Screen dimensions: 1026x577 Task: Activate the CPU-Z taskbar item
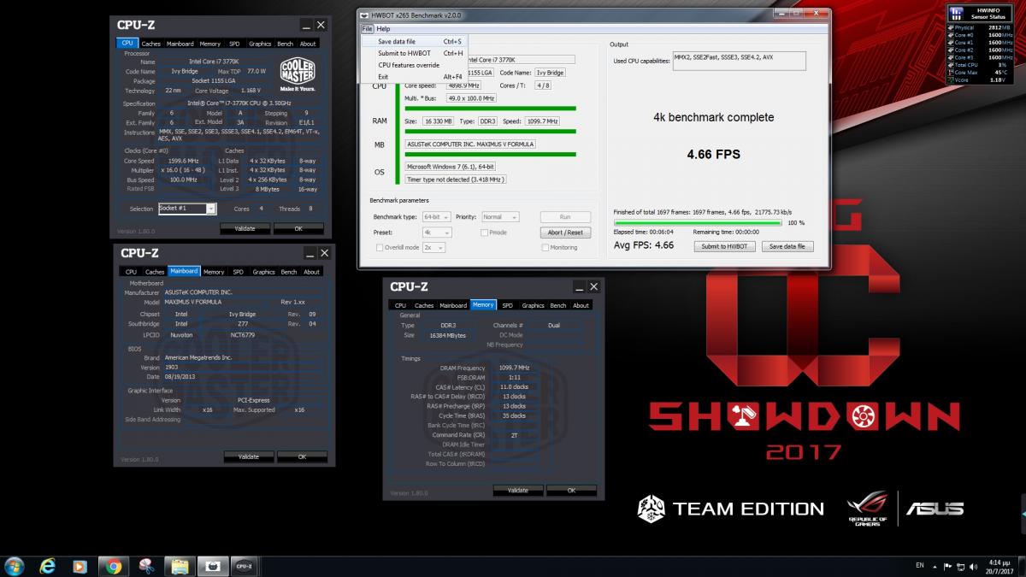click(244, 566)
